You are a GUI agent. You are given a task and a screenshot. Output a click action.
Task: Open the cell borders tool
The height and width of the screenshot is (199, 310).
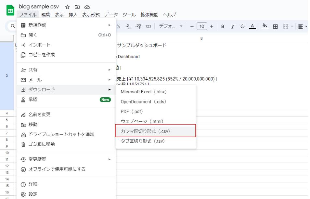point(275,26)
